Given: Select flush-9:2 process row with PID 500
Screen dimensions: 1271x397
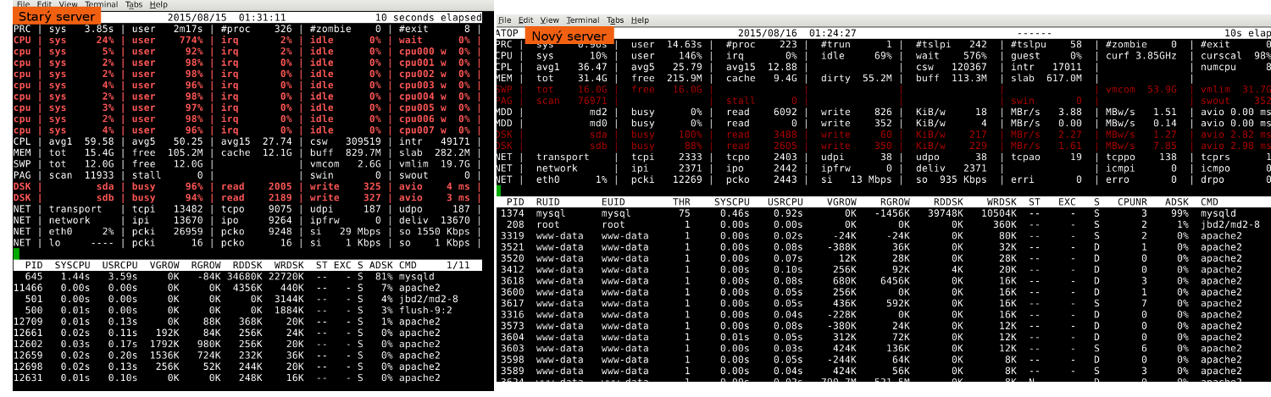Looking at the screenshot, I should (x=247, y=310).
